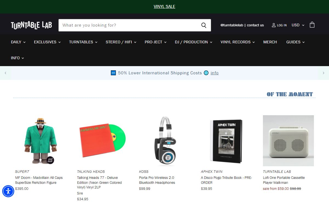The width and height of the screenshot is (329, 203).
Task: Click Porta Pro Wireless 2.0 title
Action: 157,180
